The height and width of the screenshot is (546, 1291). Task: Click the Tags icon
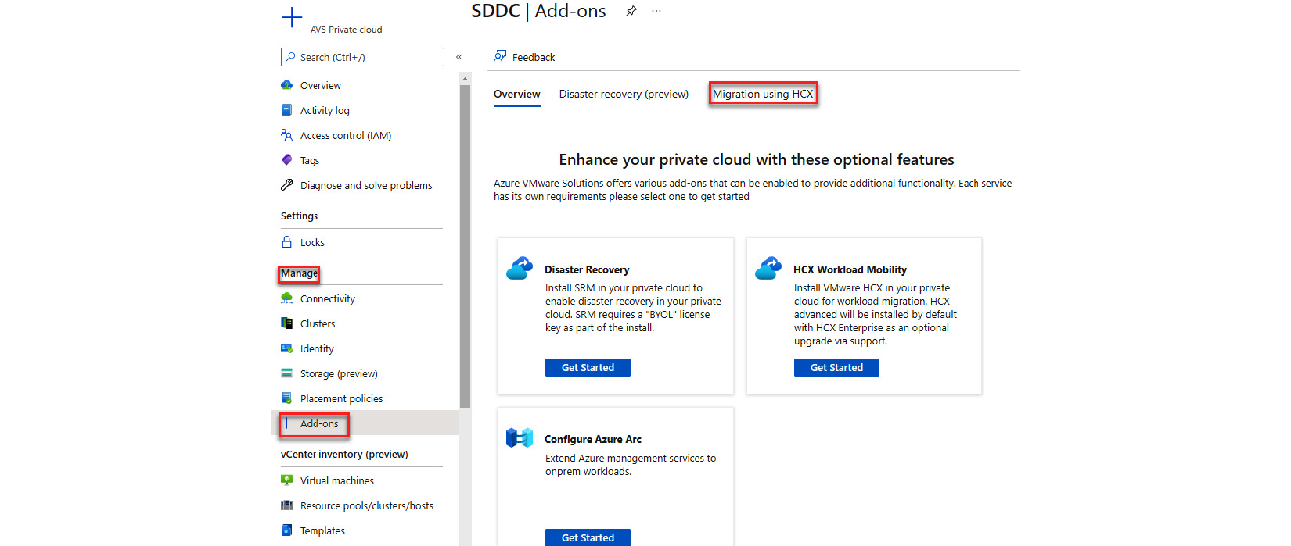[x=287, y=160]
